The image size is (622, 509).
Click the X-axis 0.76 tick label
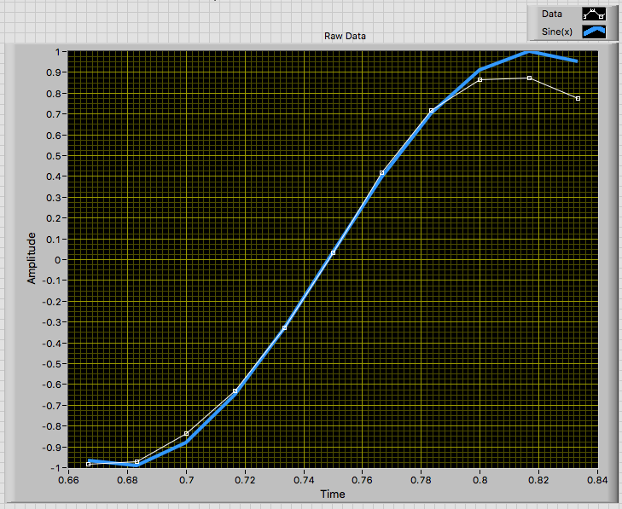click(362, 481)
